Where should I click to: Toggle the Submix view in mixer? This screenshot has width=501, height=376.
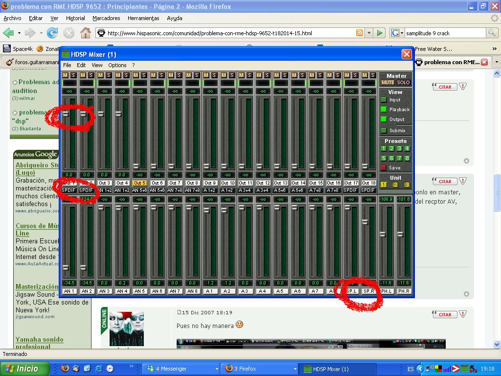click(x=384, y=130)
